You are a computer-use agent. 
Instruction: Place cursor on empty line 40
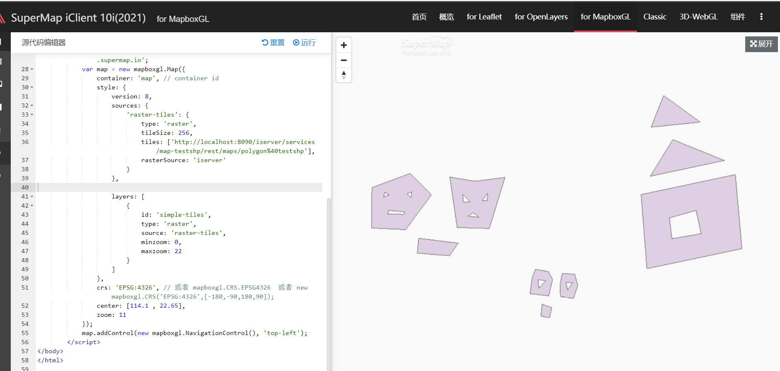coord(180,187)
